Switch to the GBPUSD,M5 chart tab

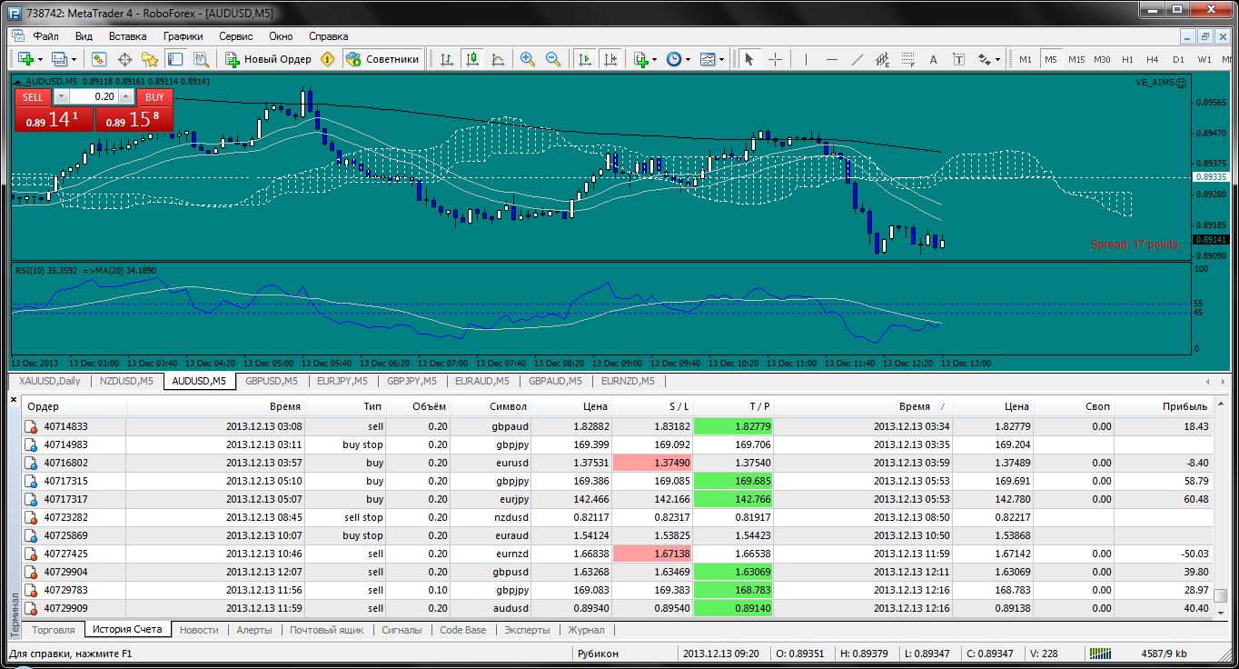click(272, 381)
